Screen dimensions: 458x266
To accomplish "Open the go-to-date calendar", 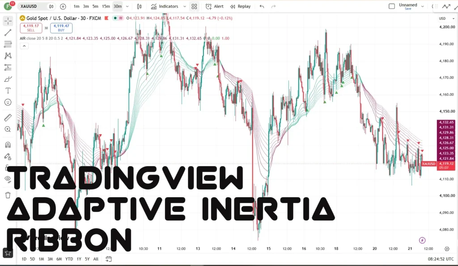I will (108, 259).
